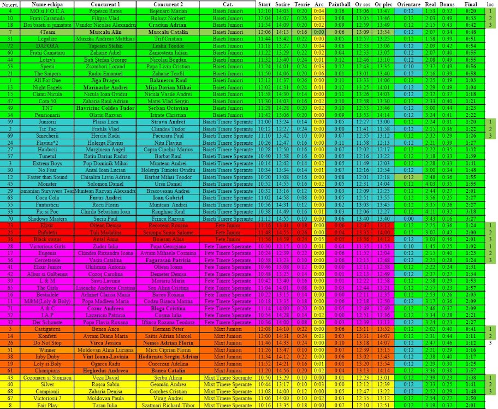Click team name 'Lotzy's'
The height and width of the screenshot is (409, 498).
coord(47,60)
